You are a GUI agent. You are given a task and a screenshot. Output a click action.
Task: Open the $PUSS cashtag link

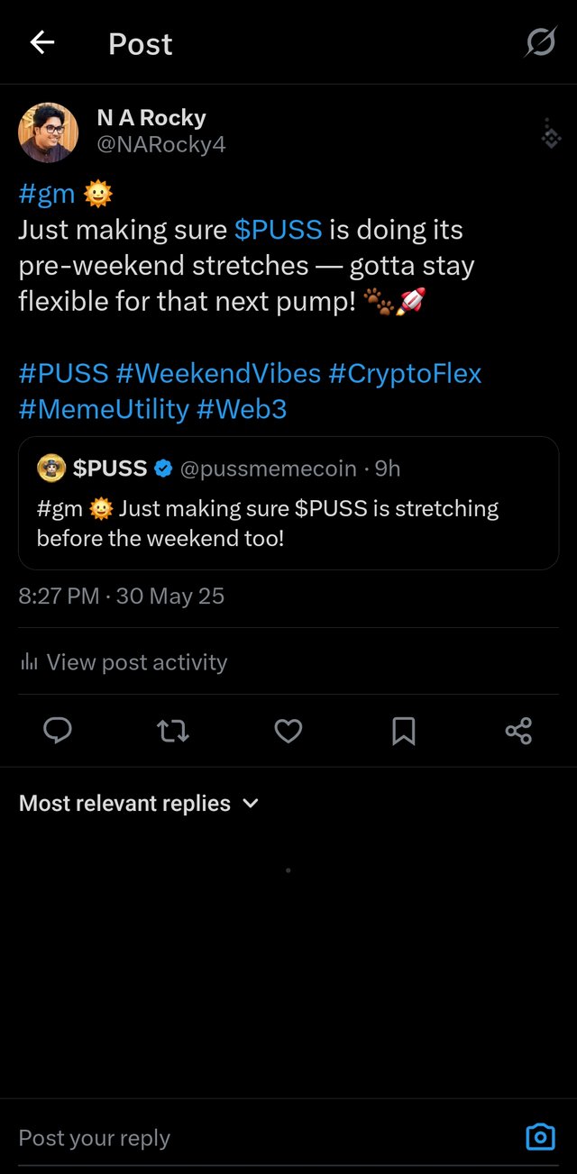point(278,230)
